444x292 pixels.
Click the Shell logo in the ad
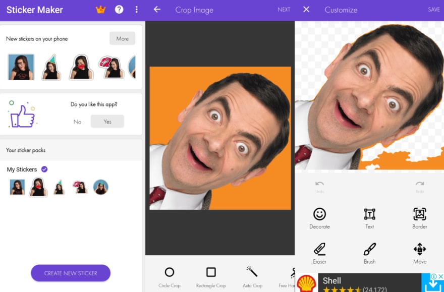tap(306, 283)
